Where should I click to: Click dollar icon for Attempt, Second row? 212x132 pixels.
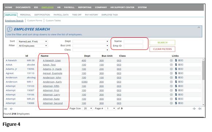(176, 103)
